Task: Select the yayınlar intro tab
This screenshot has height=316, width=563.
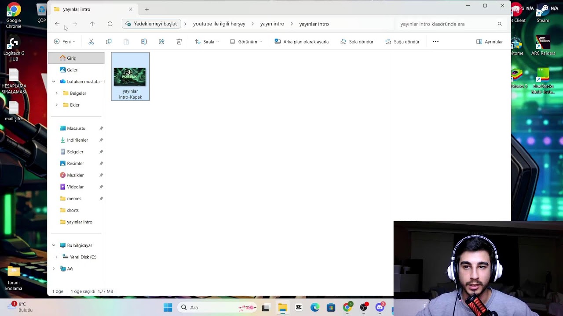Action: (93, 9)
